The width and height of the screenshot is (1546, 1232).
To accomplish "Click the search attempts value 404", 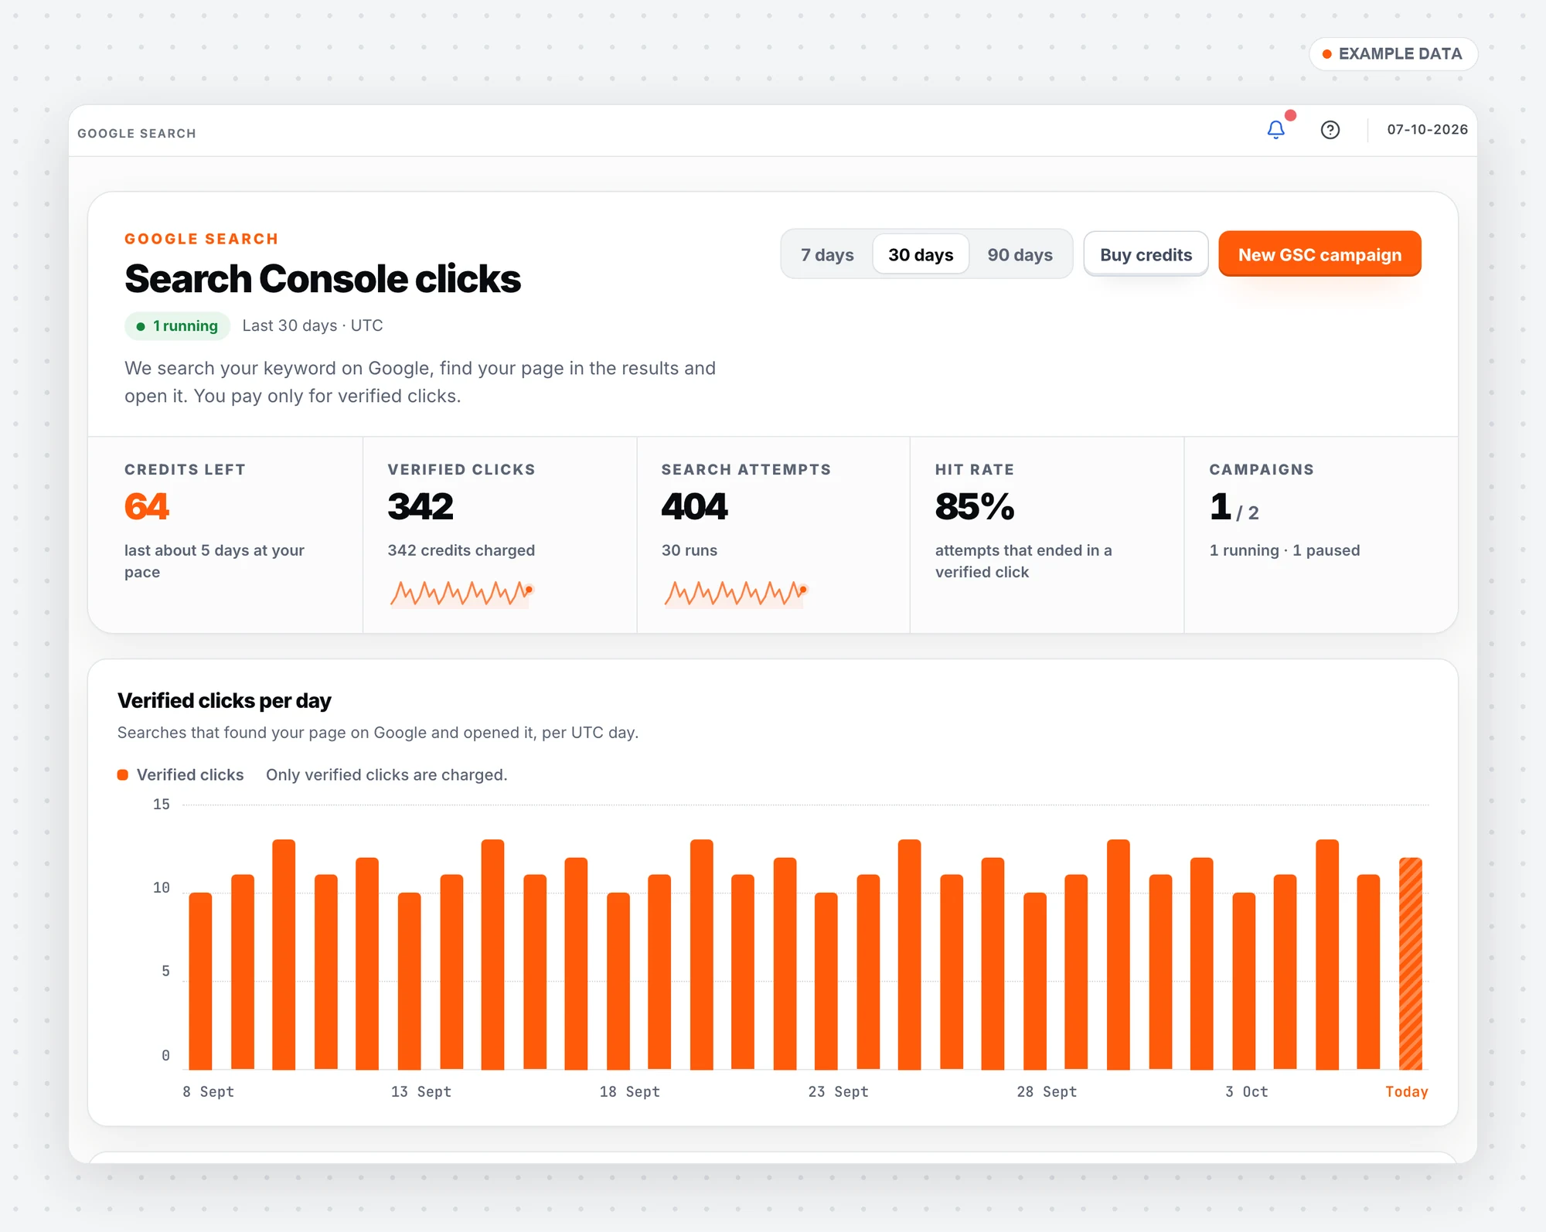I will 694,507.
